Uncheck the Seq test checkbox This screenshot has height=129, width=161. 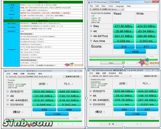(x=91, y=26)
